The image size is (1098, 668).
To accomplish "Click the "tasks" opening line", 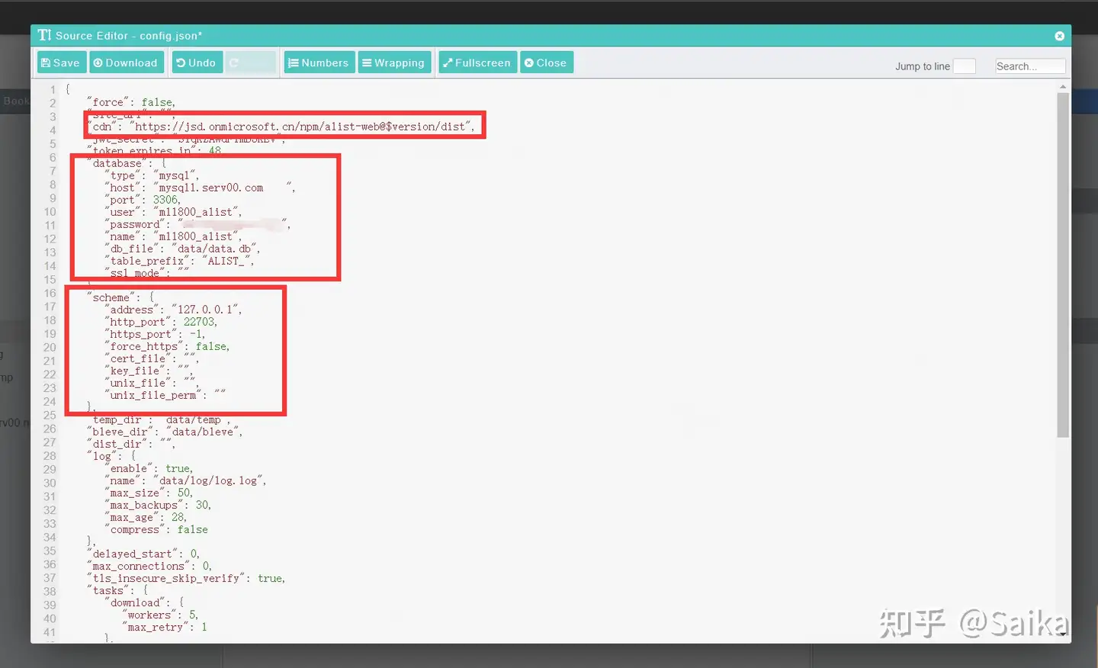I will click(x=118, y=590).
